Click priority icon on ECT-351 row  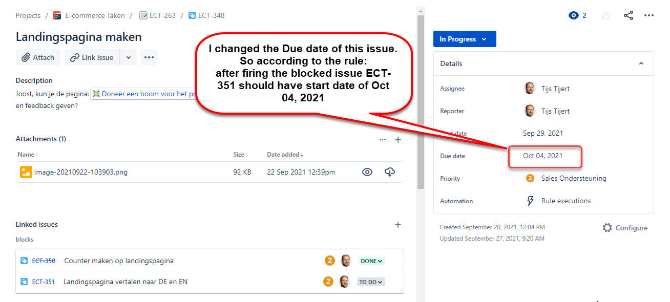(328, 281)
